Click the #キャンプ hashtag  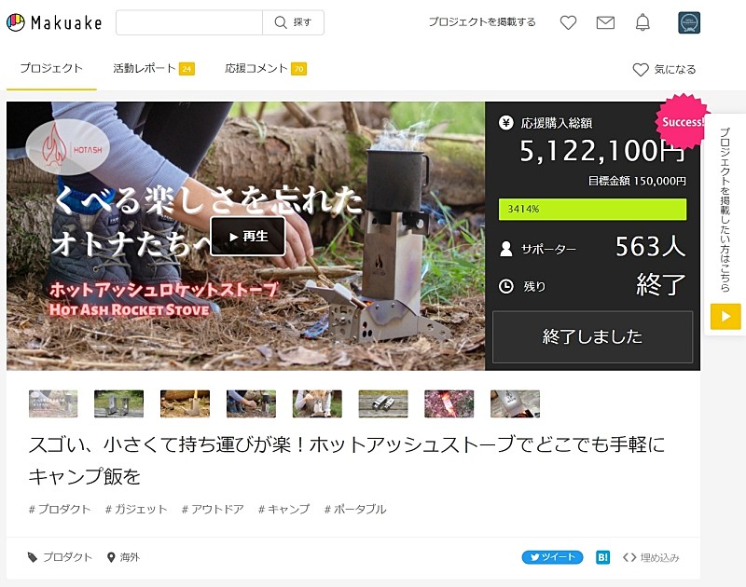[x=283, y=509]
